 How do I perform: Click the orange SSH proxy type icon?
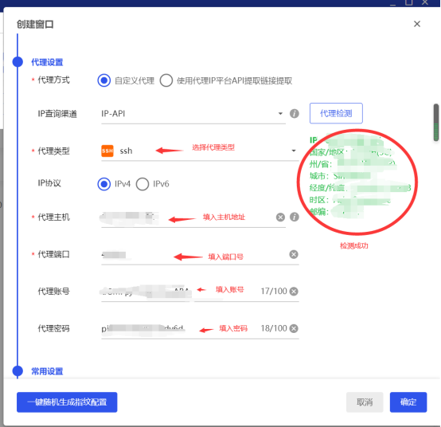(107, 151)
